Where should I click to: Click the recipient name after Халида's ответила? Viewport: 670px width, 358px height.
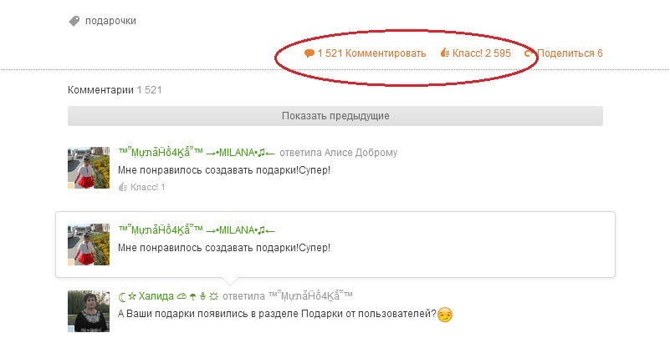tap(310, 295)
